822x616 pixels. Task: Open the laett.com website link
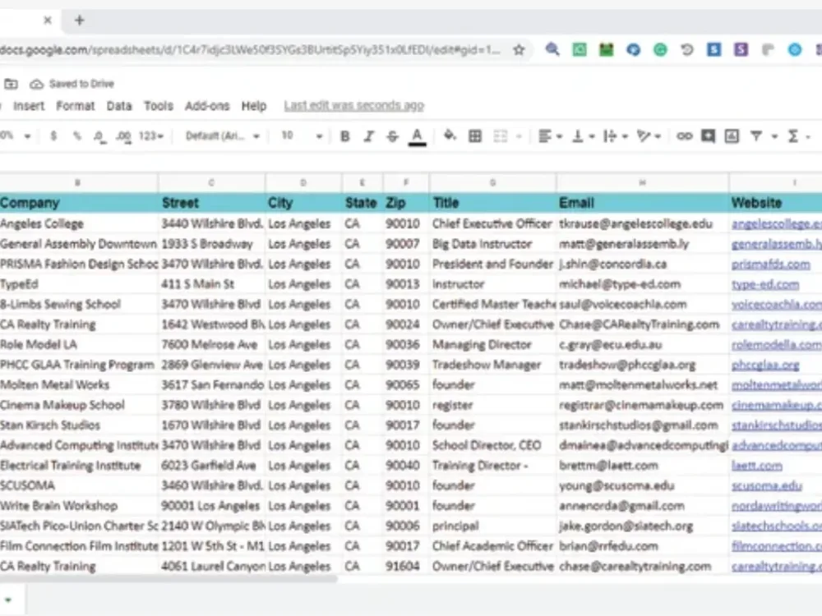coord(756,466)
